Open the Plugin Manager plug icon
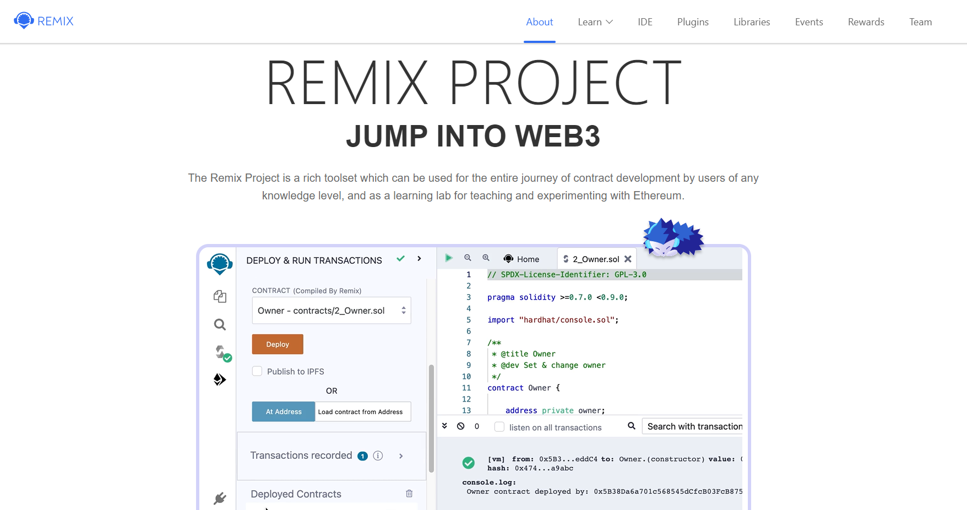 (220, 498)
